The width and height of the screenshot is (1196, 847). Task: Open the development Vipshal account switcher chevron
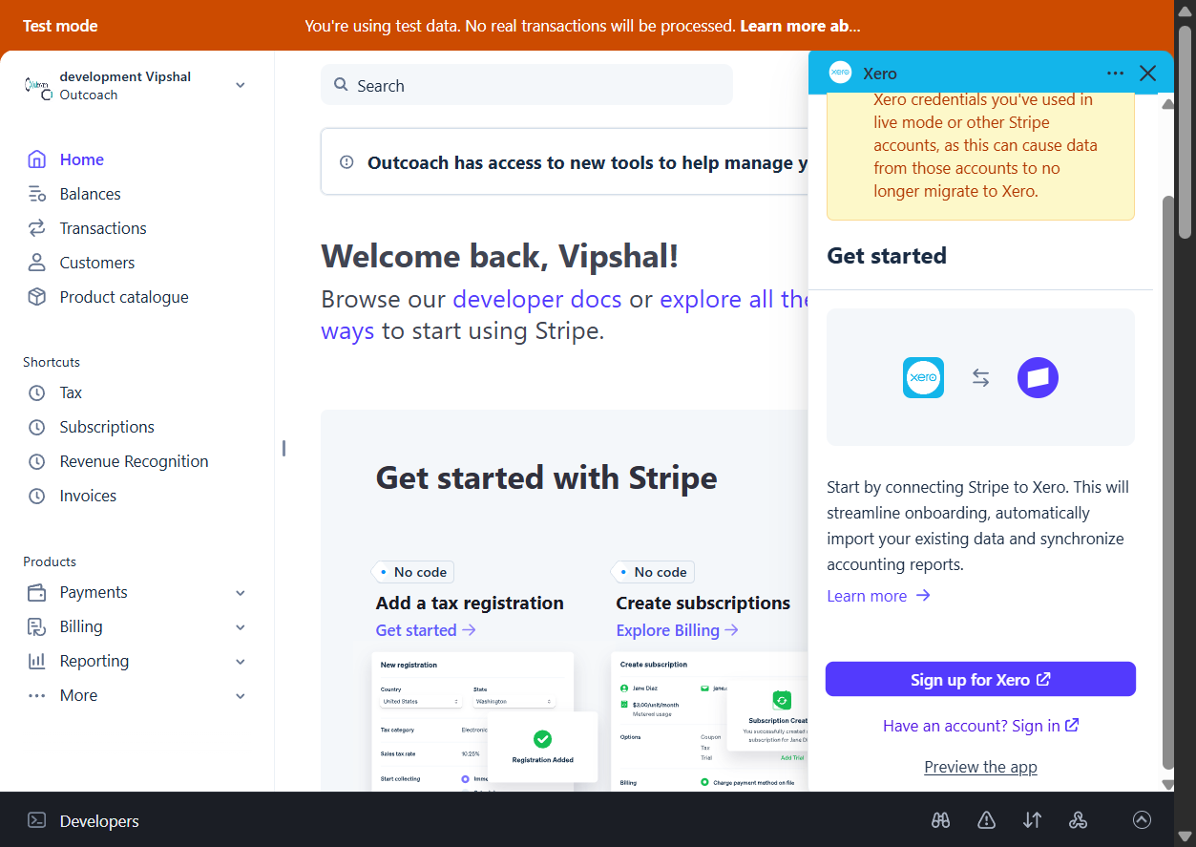pyautogui.click(x=241, y=85)
